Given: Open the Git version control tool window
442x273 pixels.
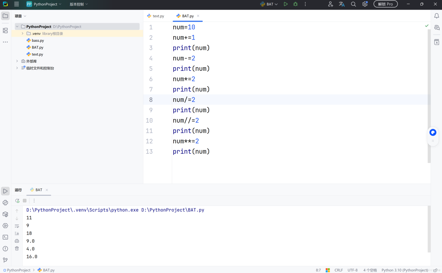Looking at the screenshot, I should point(5,260).
